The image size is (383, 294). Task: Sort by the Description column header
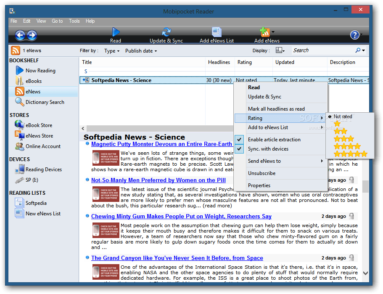click(348, 62)
